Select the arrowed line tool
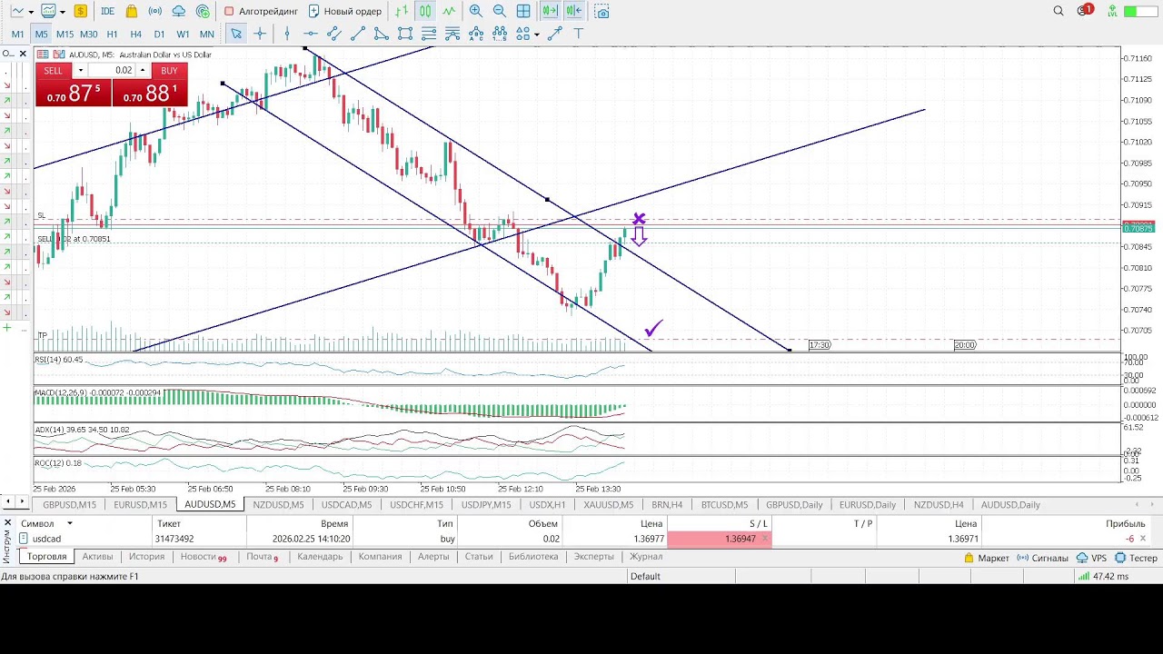Image resolution: width=1163 pixels, height=654 pixels. [x=554, y=34]
